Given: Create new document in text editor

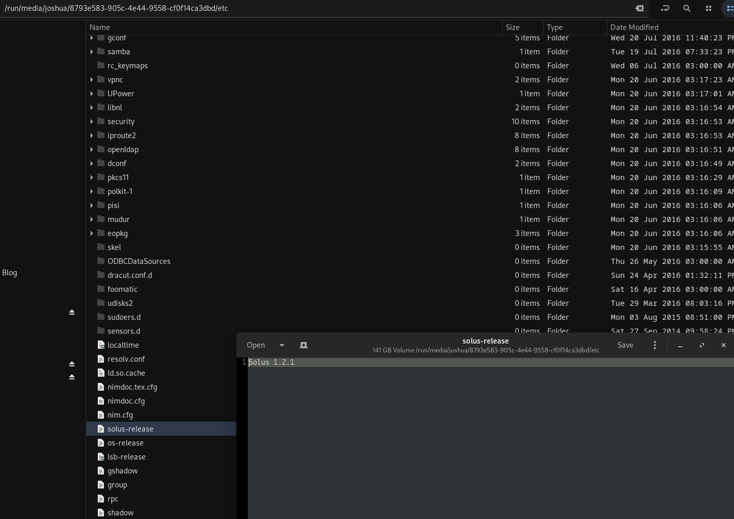Looking at the screenshot, I should pyautogui.click(x=304, y=345).
